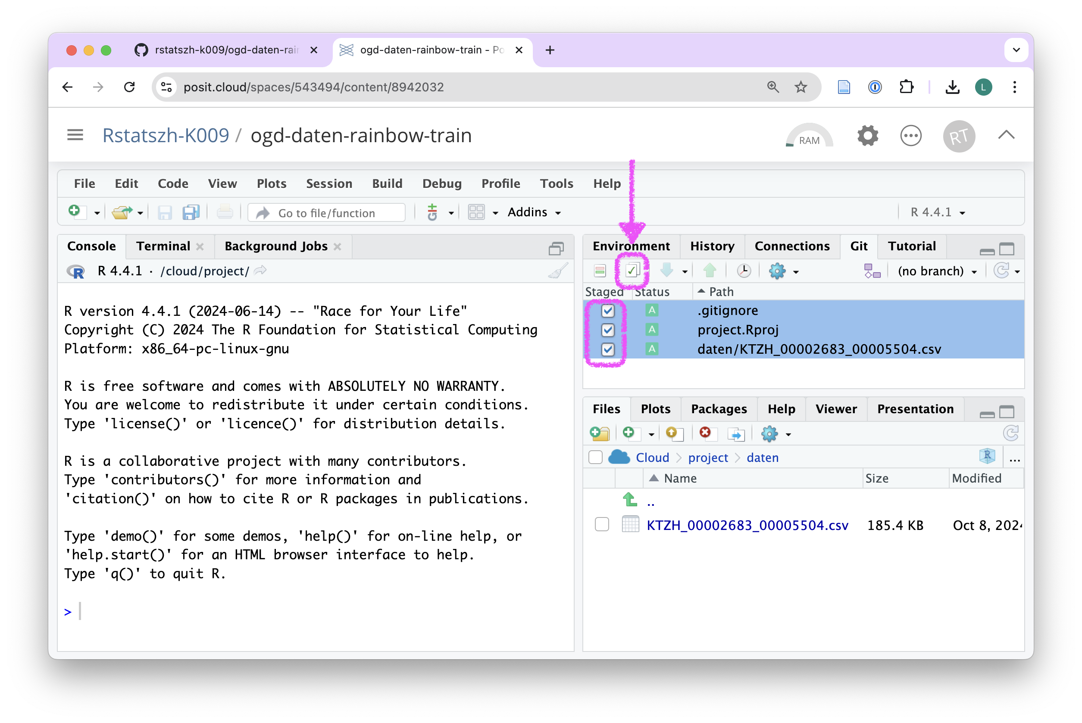Select the rstatszh-k009 GitHub browser tab
The width and height of the screenshot is (1082, 723).
[x=226, y=50]
